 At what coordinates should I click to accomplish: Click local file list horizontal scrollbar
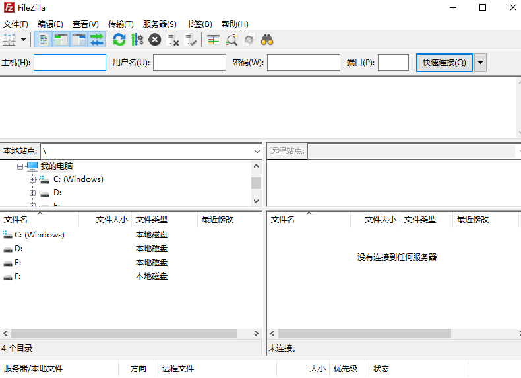tap(124, 333)
